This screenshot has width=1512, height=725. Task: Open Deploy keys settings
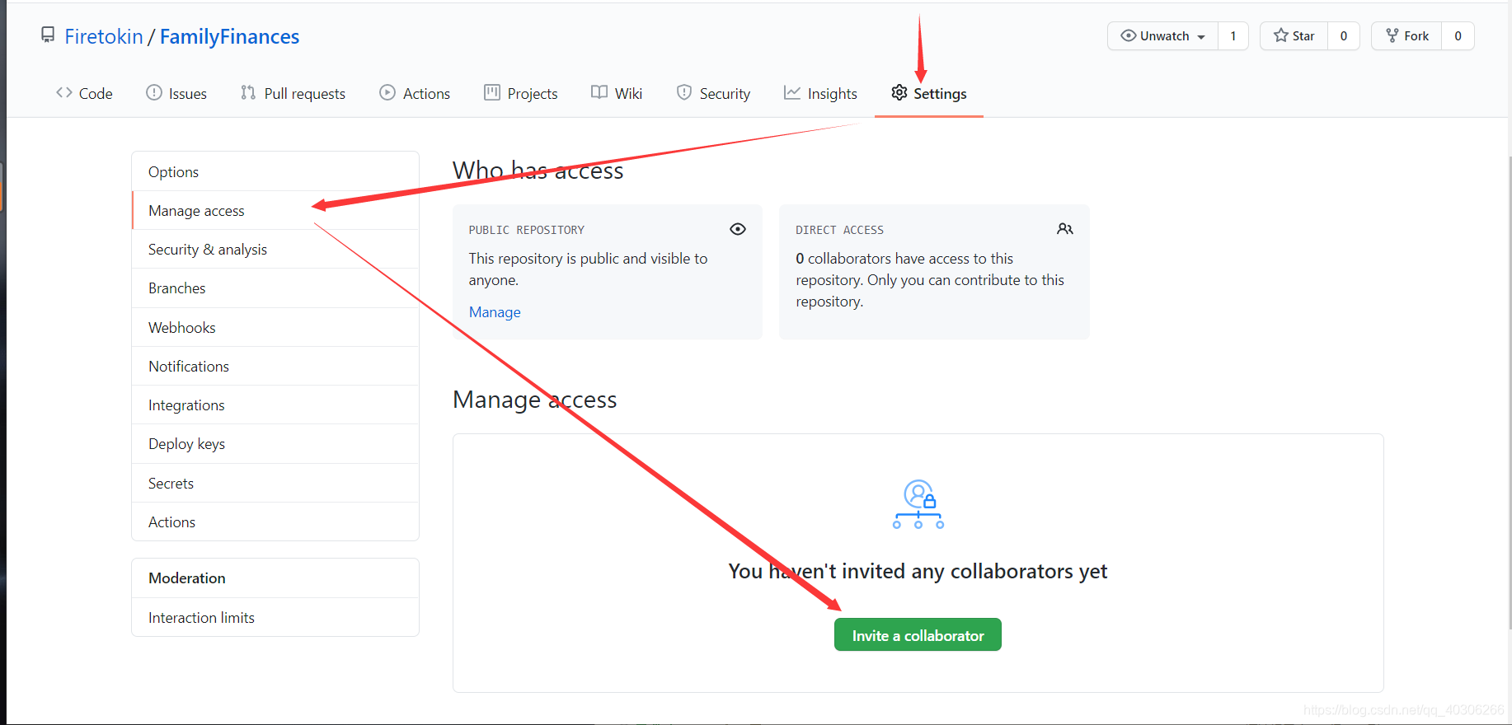coord(275,443)
